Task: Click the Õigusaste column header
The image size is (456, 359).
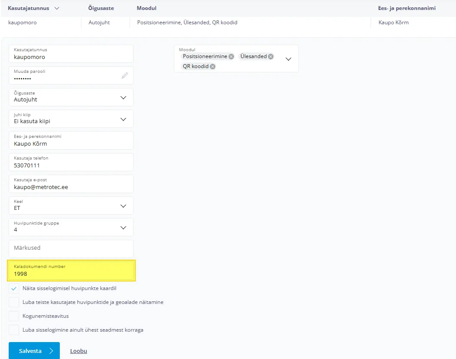Action: (x=99, y=8)
